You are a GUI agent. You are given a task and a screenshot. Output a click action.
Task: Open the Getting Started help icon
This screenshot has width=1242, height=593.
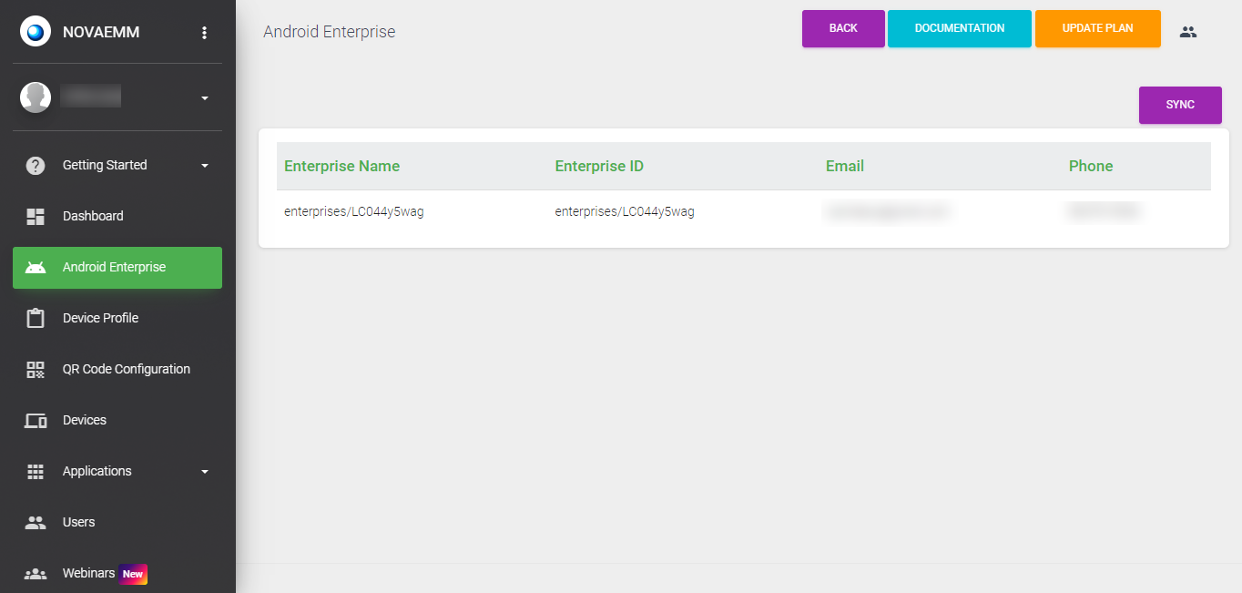[35, 165]
